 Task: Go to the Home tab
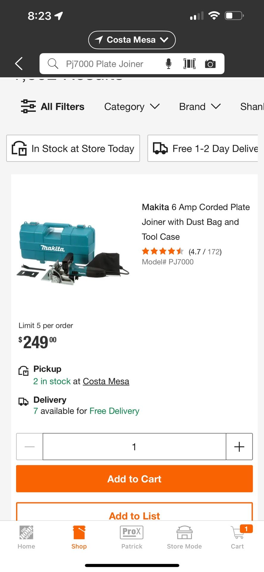(26, 537)
